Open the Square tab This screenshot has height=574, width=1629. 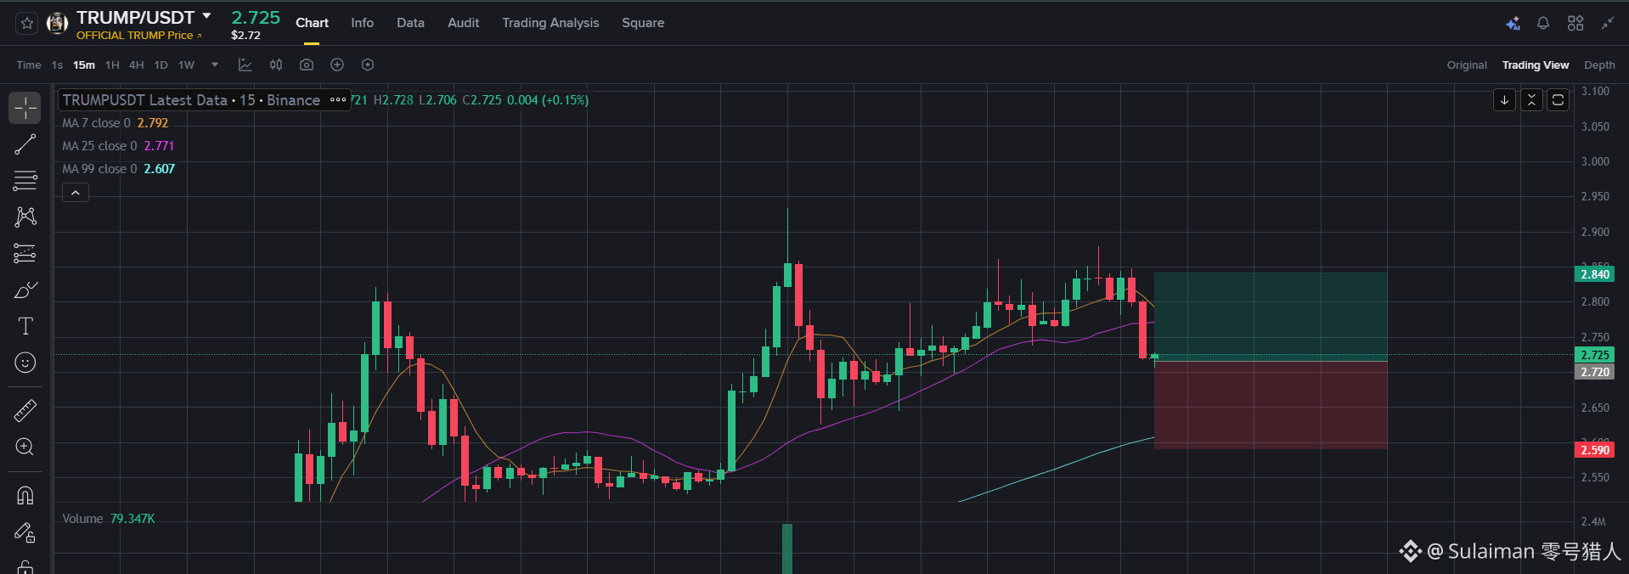click(643, 23)
